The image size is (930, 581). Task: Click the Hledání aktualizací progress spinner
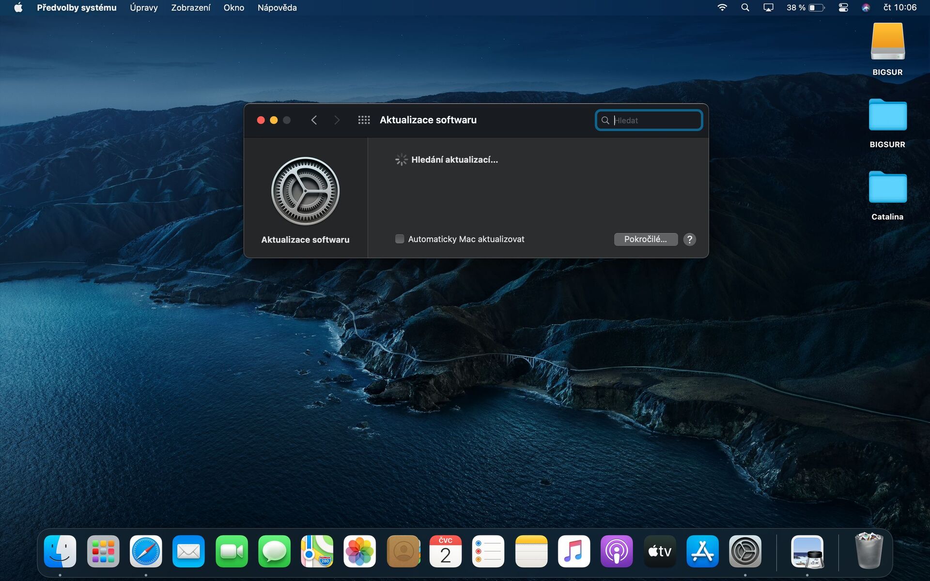coord(401,159)
